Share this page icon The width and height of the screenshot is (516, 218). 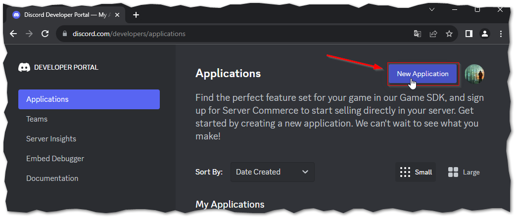pos(433,34)
